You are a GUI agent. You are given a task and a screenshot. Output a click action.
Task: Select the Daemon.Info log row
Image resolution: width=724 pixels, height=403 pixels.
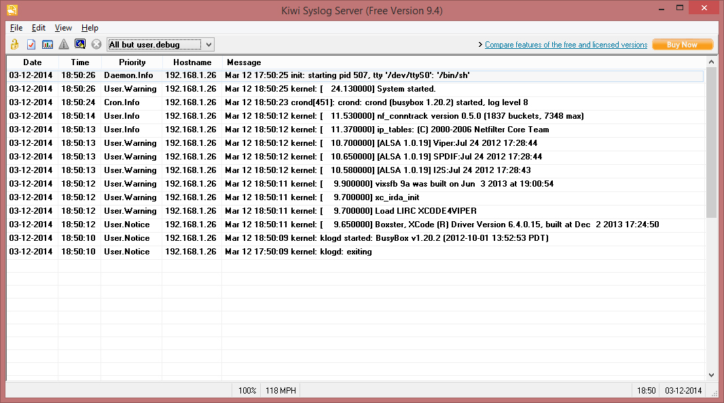point(355,75)
